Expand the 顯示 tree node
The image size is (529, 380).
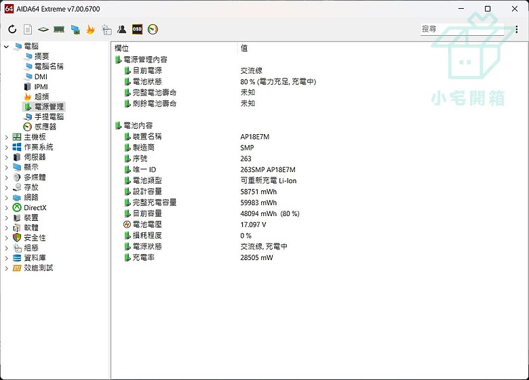tap(6, 167)
